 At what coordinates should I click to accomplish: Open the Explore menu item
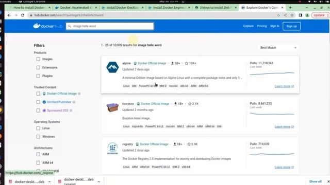pyautogui.click(x=249, y=26)
